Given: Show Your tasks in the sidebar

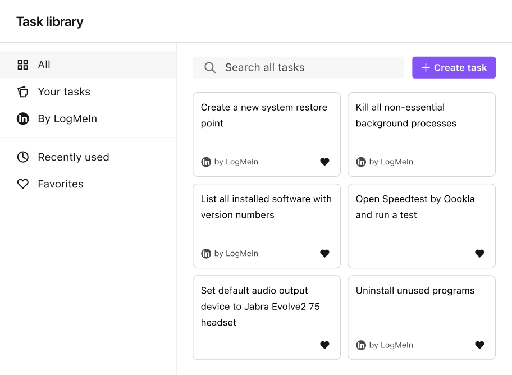Looking at the screenshot, I should [64, 92].
